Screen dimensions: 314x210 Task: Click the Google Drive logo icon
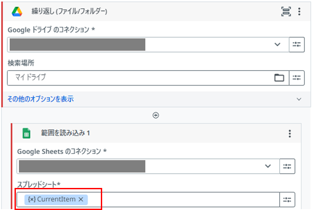pos(17,11)
